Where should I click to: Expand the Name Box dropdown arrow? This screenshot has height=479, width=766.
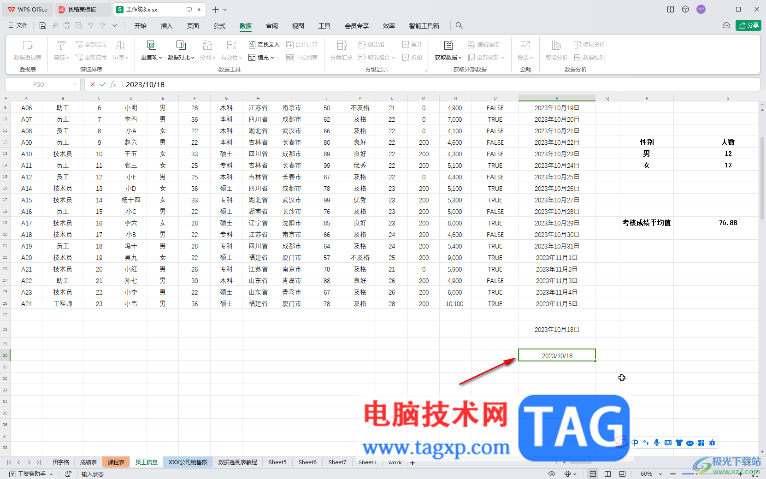pos(75,84)
